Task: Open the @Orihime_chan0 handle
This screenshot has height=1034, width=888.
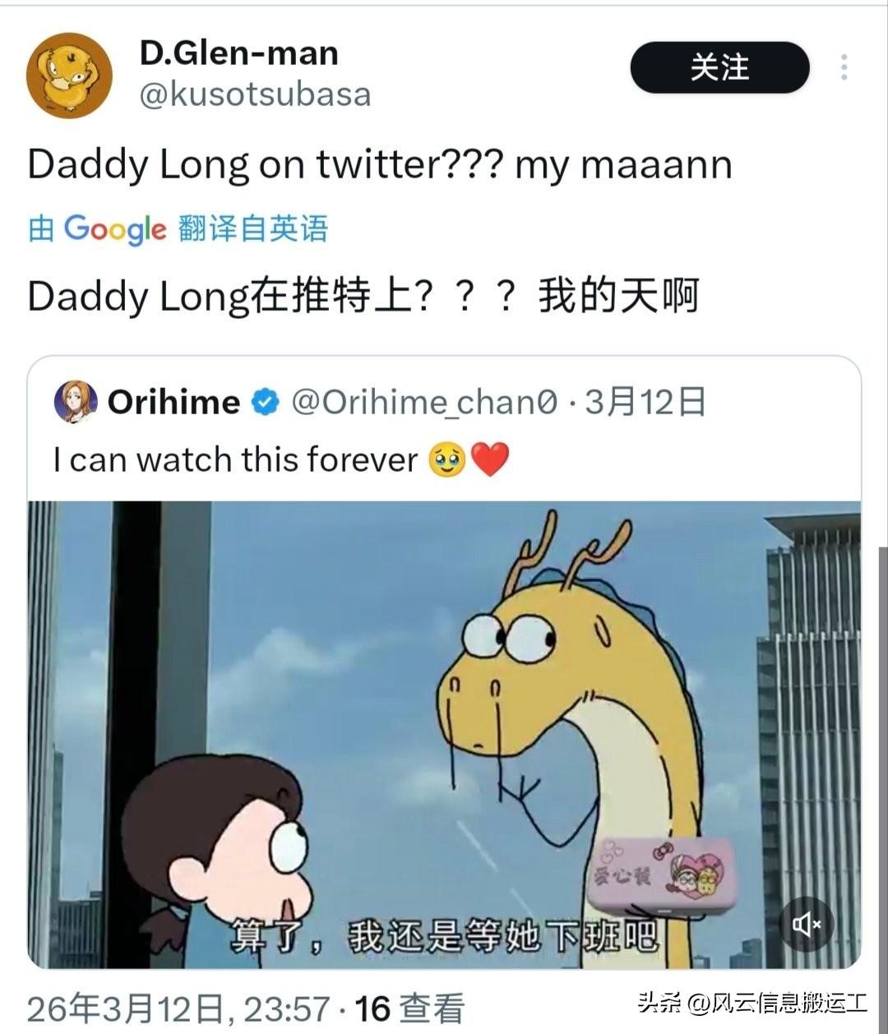Action: [x=425, y=403]
